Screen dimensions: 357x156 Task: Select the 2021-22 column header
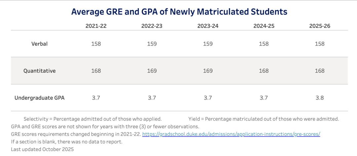point(96,26)
